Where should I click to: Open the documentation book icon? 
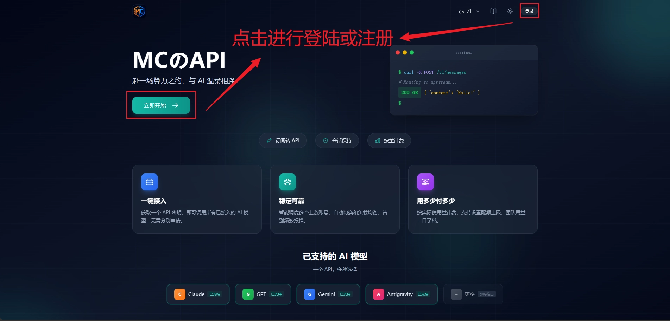[493, 11]
